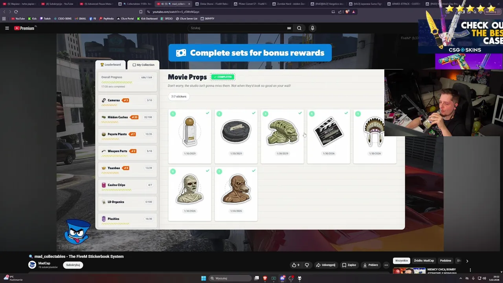Open the Discord taskbar icon

[x=282, y=278]
